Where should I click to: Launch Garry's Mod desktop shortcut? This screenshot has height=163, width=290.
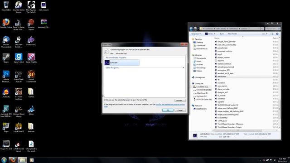(x=19, y=58)
